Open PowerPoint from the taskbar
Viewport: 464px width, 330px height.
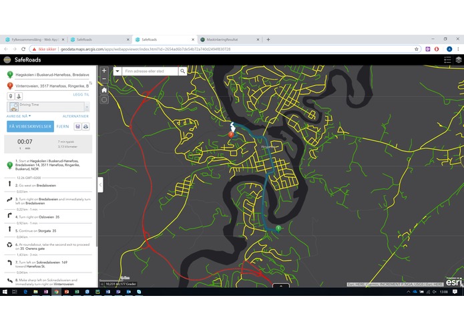tap(67, 292)
